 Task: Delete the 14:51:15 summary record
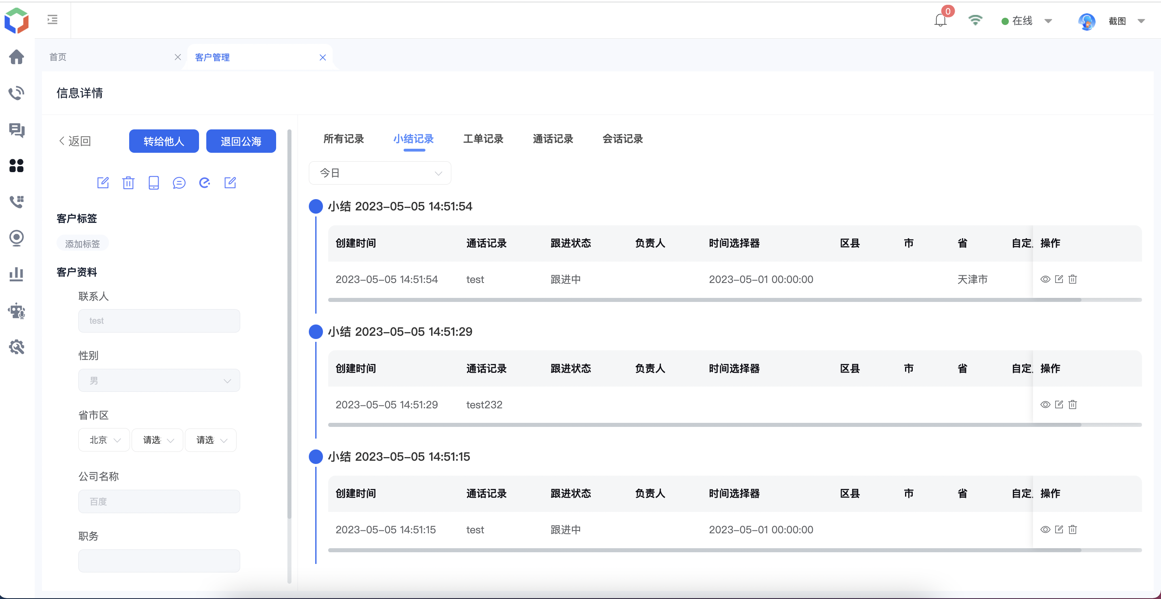coord(1073,529)
